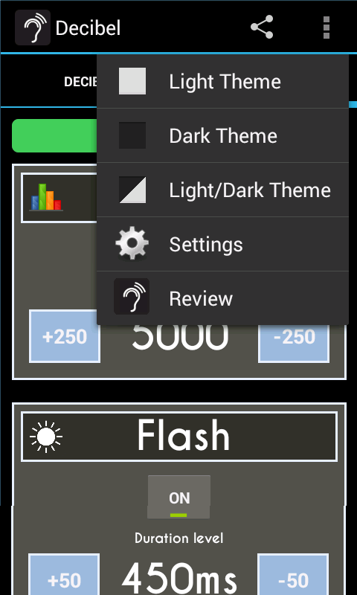Increase value with the +250 button
The width and height of the screenshot is (357, 595).
click(x=65, y=337)
